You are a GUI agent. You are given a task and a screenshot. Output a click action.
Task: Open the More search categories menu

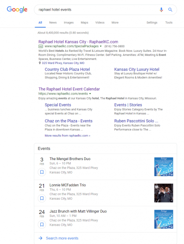click(115, 22)
